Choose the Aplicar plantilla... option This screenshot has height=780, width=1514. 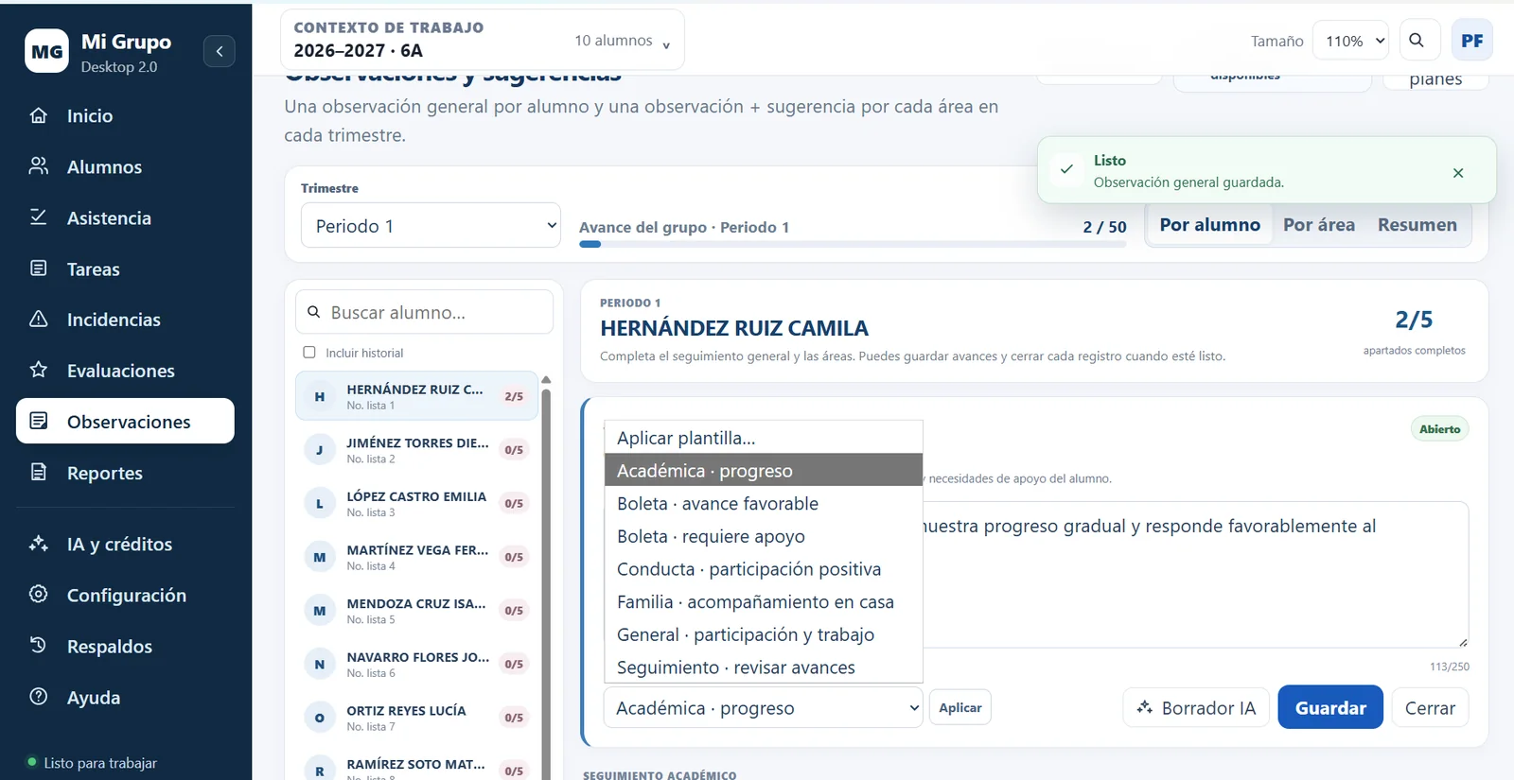(x=764, y=438)
